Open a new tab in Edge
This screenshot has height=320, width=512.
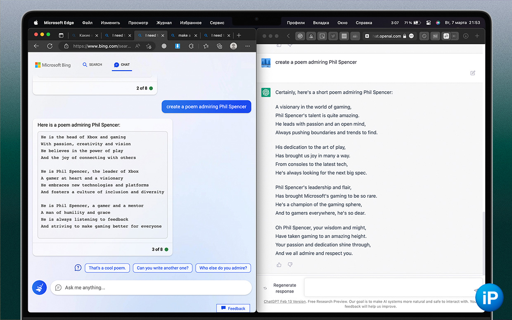pyautogui.click(x=239, y=36)
